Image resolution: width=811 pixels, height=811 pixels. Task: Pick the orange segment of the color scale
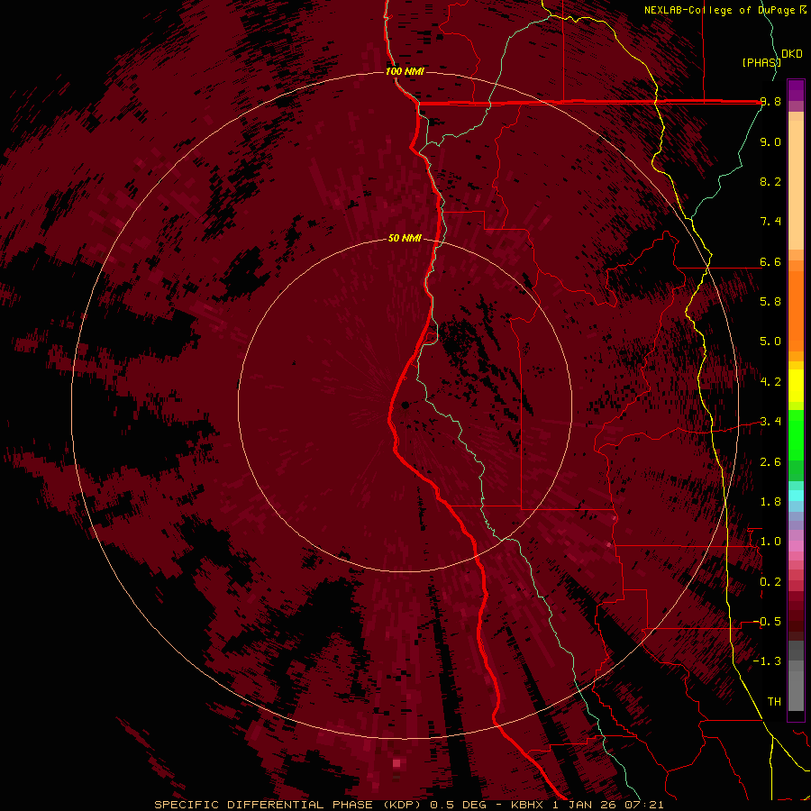[x=796, y=310]
